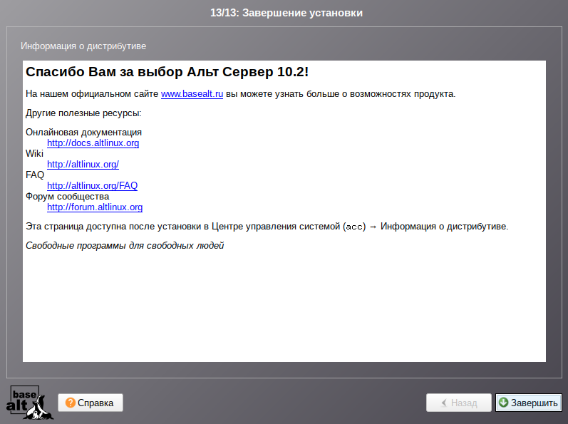This screenshot has width=568, height=424.
Task: Click the 'Форум сообщества' label
Action: point(68,196)
